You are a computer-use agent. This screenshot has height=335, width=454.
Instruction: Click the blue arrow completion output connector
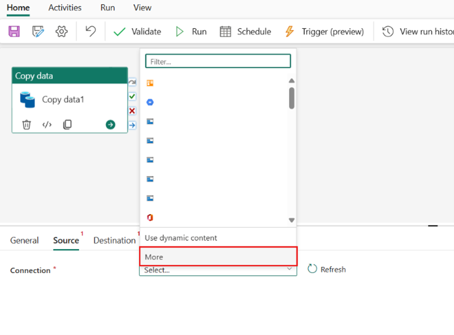tap(132, 125)
